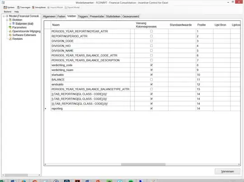
Task: Toggle checkbox for REPORTINGPERIOD_ATTR row
Action: [x=151, y=36]
